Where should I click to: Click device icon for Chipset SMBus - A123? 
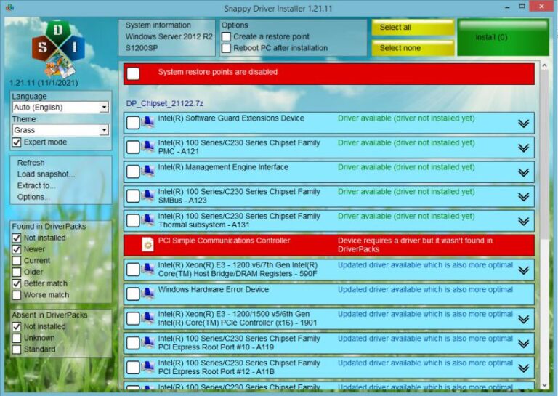[147, 196]
